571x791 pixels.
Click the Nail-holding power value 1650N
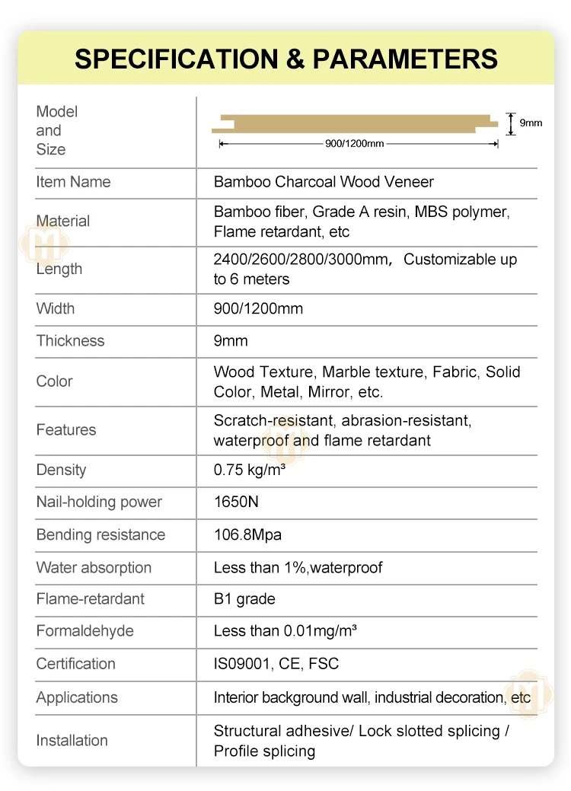pyautogui.click(x=238, y=502)
